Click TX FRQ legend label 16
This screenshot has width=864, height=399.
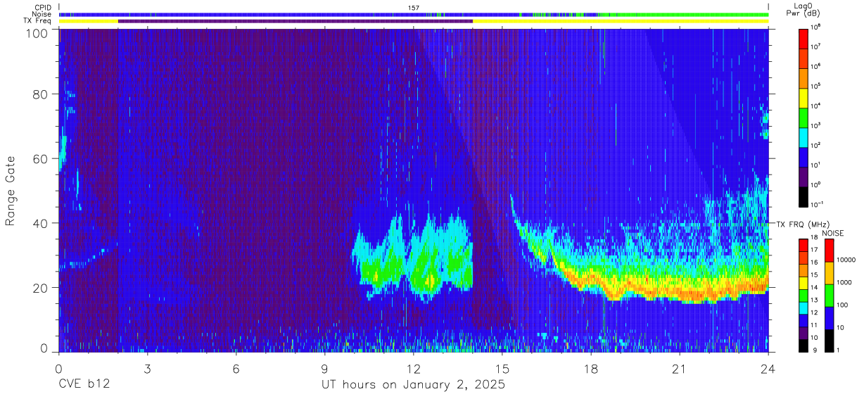[x=814, y=262]
